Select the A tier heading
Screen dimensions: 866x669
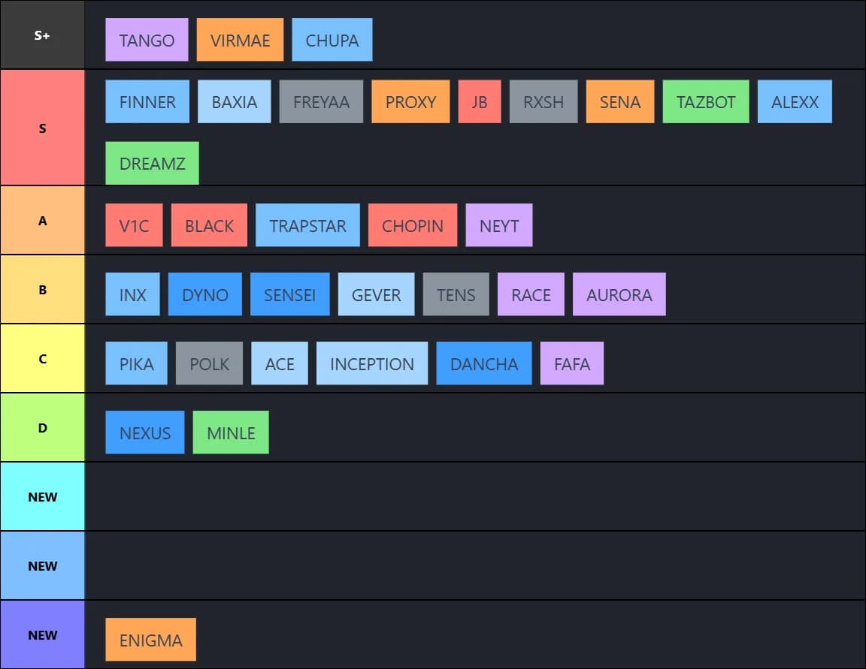click(x=43, y=219)
